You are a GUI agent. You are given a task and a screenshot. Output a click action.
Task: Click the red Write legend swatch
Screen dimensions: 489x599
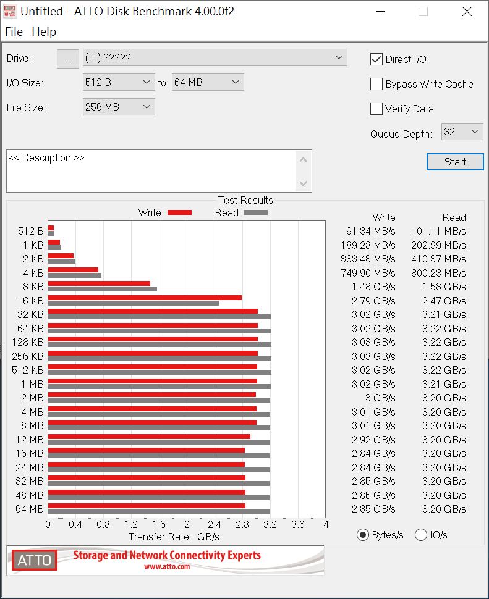pyautogui.click(x=179, y=213)
